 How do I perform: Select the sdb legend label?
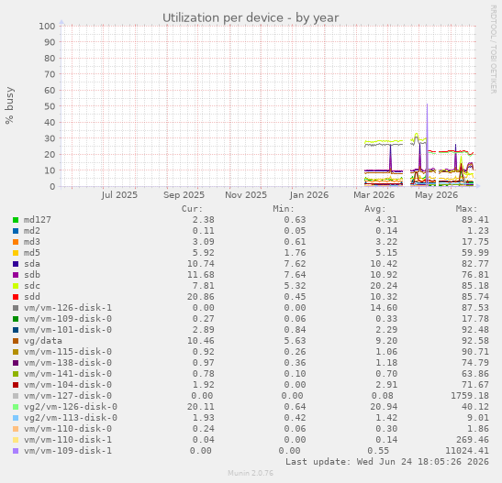(32, 275)
